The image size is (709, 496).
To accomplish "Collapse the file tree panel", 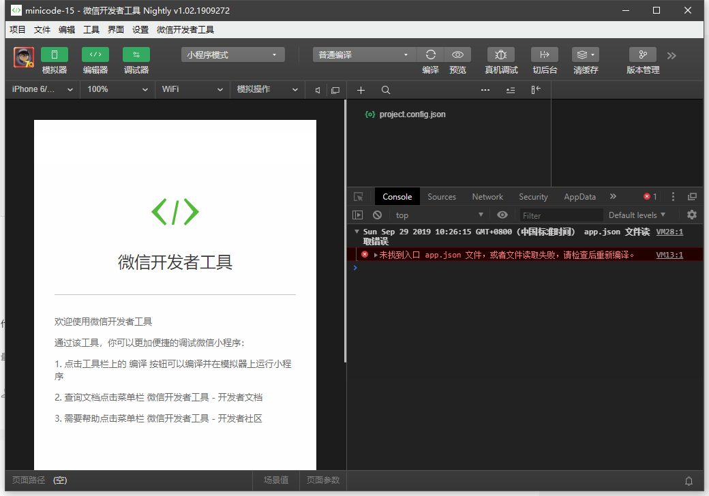I will coord(536,90).
